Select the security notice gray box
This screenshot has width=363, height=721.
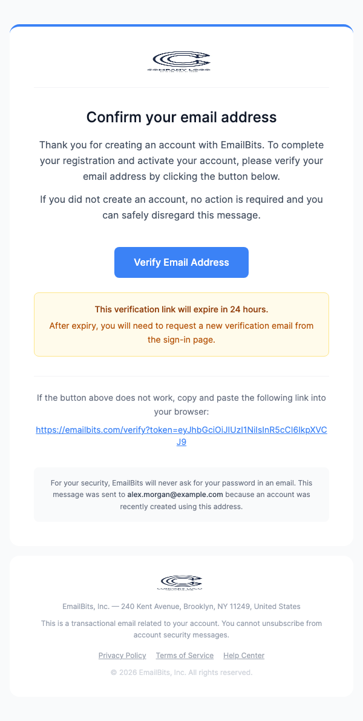pos(181,494)
